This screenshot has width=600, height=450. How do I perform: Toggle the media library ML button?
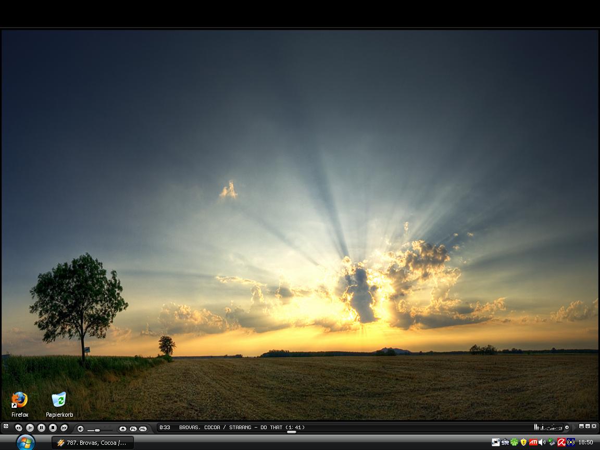pos(143,429)
